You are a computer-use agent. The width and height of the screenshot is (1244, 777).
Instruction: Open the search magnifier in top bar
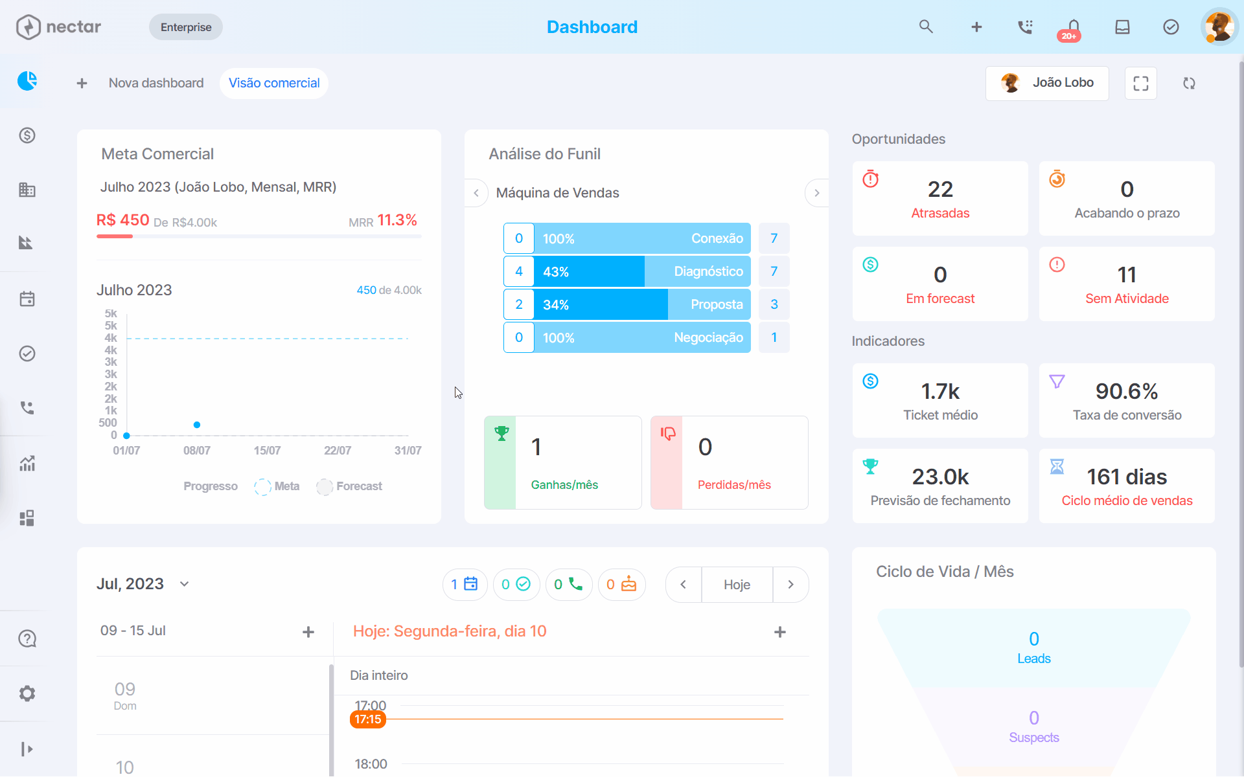click(x=926, y=27)
